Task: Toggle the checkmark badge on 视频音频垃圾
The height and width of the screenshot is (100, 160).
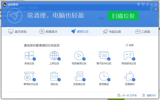Action: point(84,59)
